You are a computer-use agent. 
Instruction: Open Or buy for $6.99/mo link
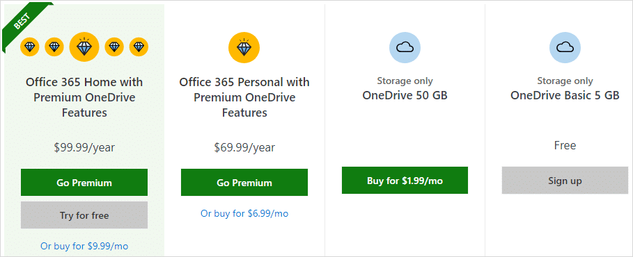tap(244, 213)
